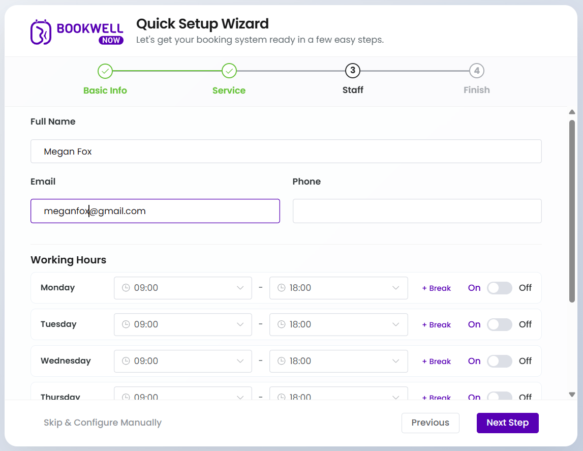Select the Finish step label

(x=477, y=90)
